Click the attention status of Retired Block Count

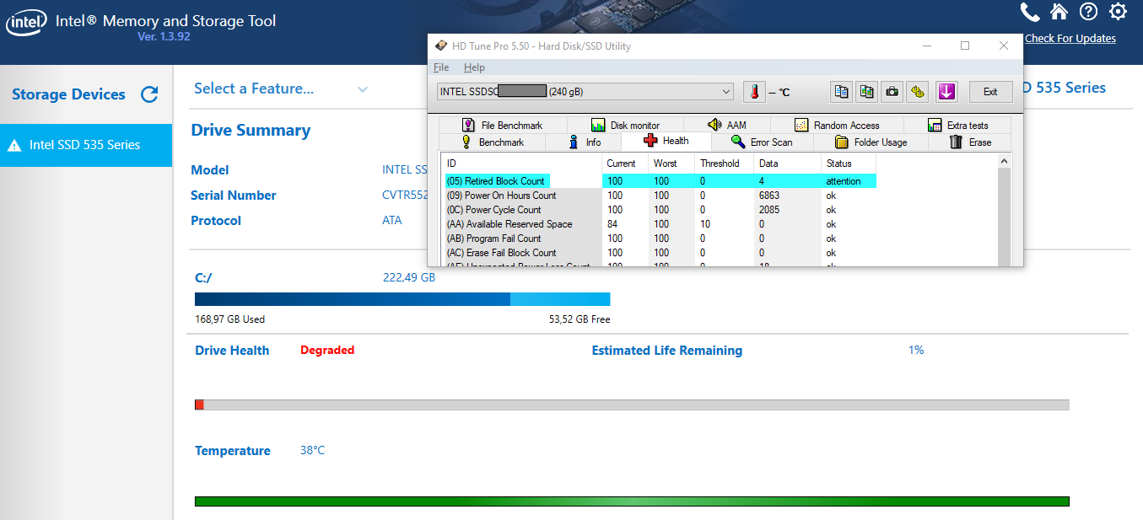[844, 181]
